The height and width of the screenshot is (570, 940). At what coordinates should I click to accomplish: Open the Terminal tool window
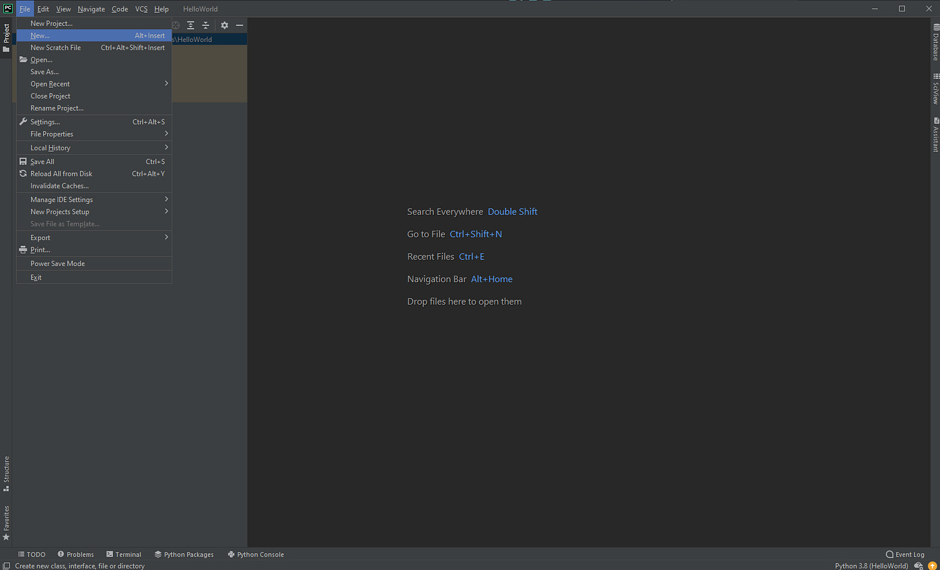(123, 555)
